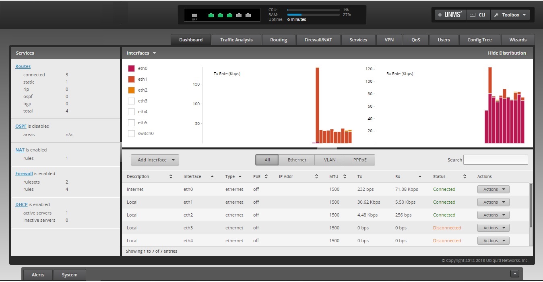Click the SFP port icon
The image size is (543, 282).
[195, 16]
